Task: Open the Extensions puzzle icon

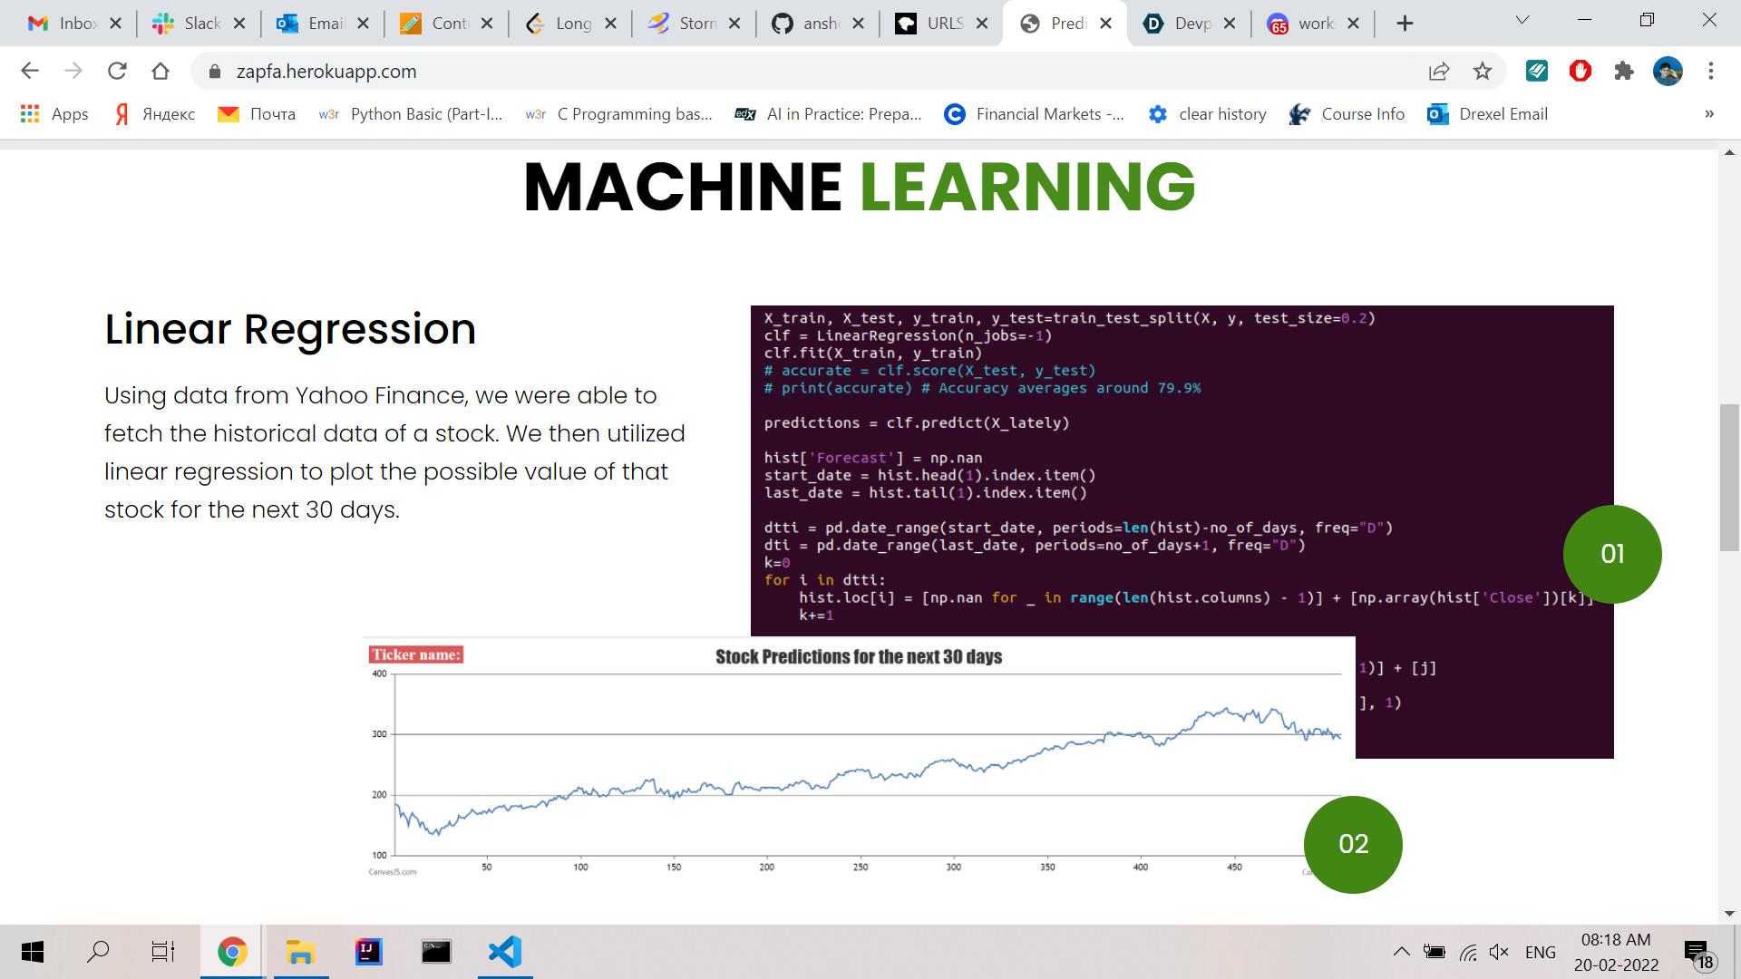Action: 1624,71
